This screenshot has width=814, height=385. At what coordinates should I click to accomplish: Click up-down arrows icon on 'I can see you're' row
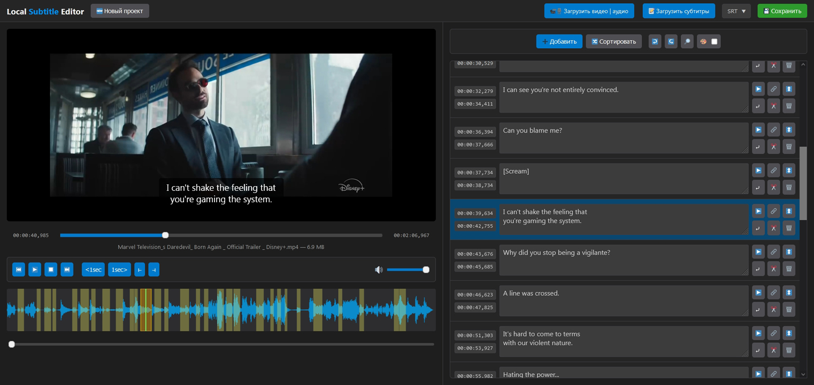tap(789, 89)
